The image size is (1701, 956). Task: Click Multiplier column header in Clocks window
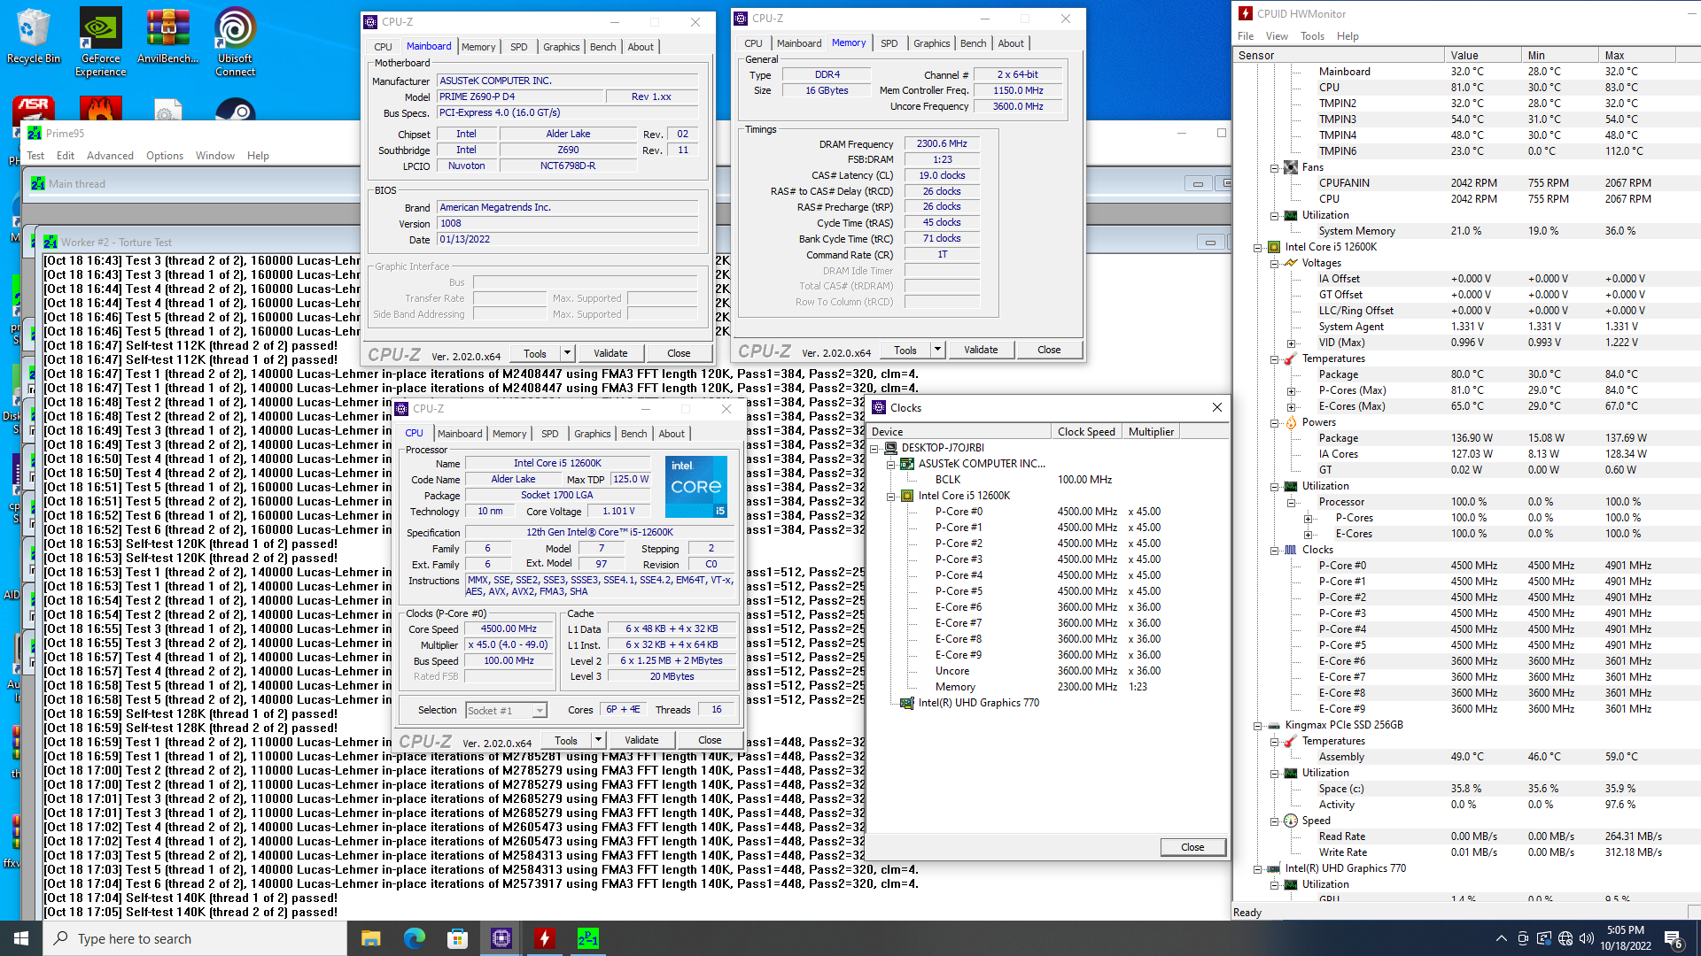[1151, 432]
